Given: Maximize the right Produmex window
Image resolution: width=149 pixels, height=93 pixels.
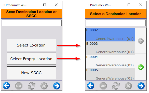Looking at the screenshot, I should [129, 5].
